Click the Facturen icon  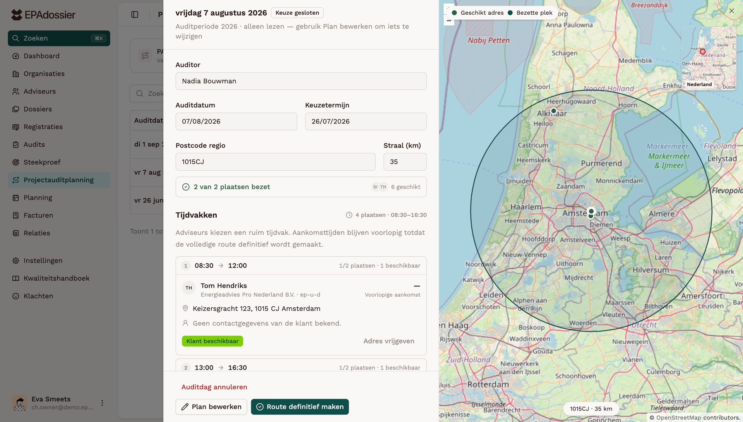15,215
